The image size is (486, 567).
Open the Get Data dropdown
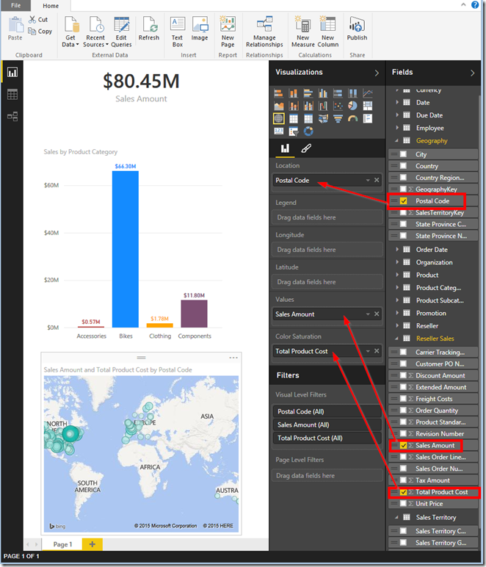coord(70,32)
